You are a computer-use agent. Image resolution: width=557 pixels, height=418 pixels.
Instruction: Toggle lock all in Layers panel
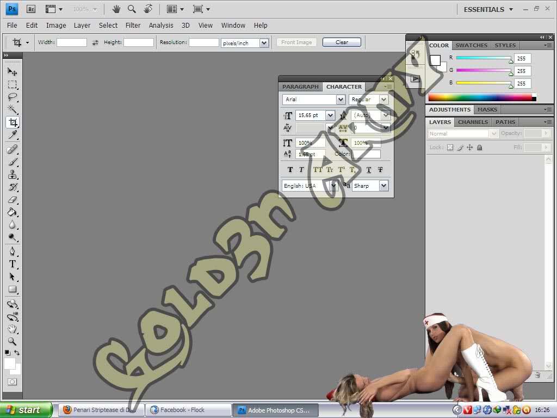click(x=480, y=147)
